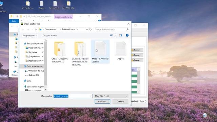Click the Отмена button
The height and width of the screenshot is (122, 217).
120,101
